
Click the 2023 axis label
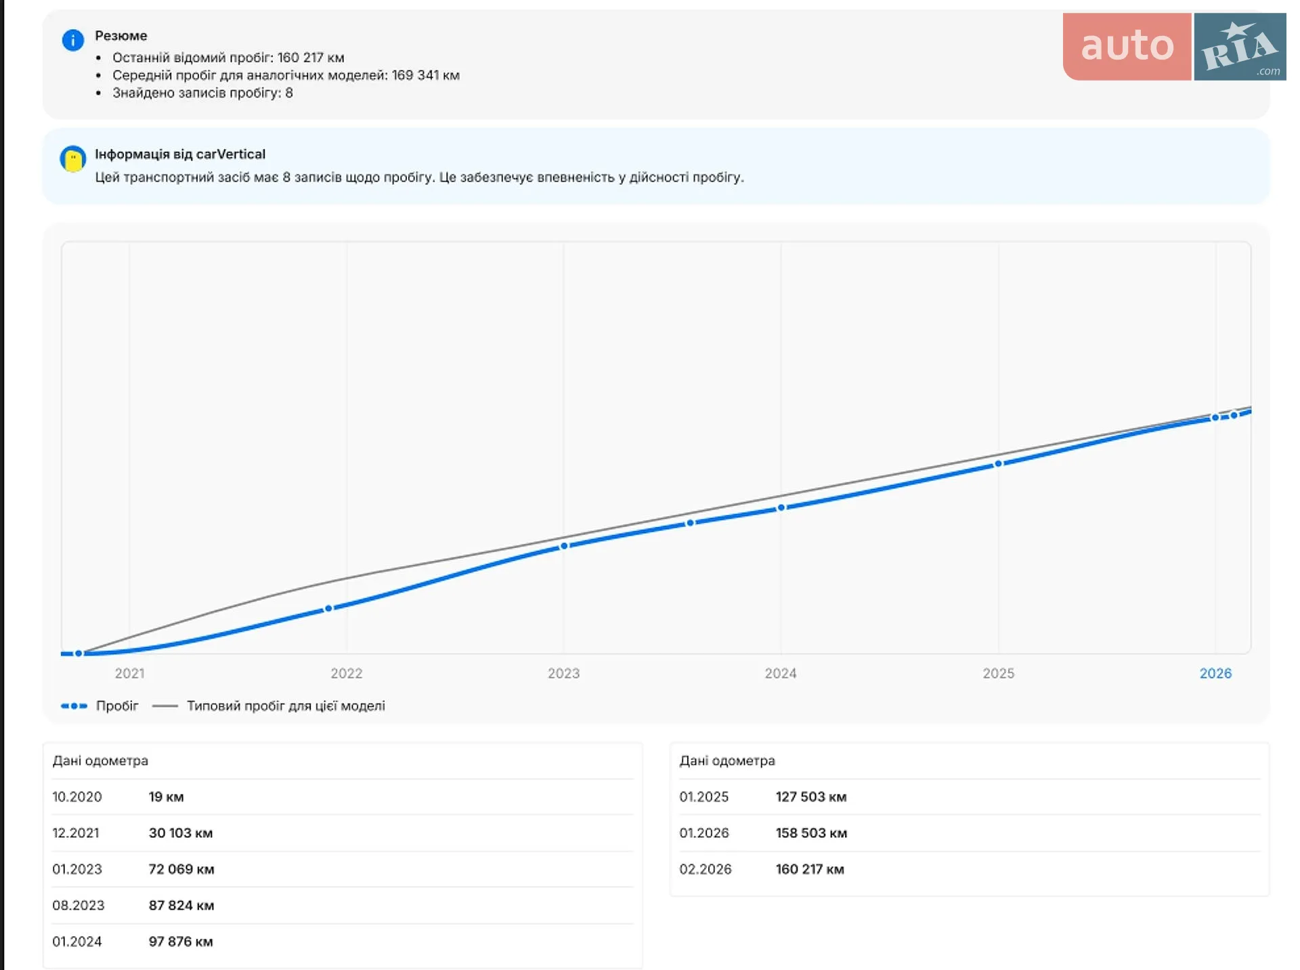pos(563,673)
